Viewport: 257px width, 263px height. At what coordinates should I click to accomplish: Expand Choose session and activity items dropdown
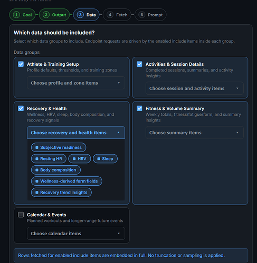(195, 88)
